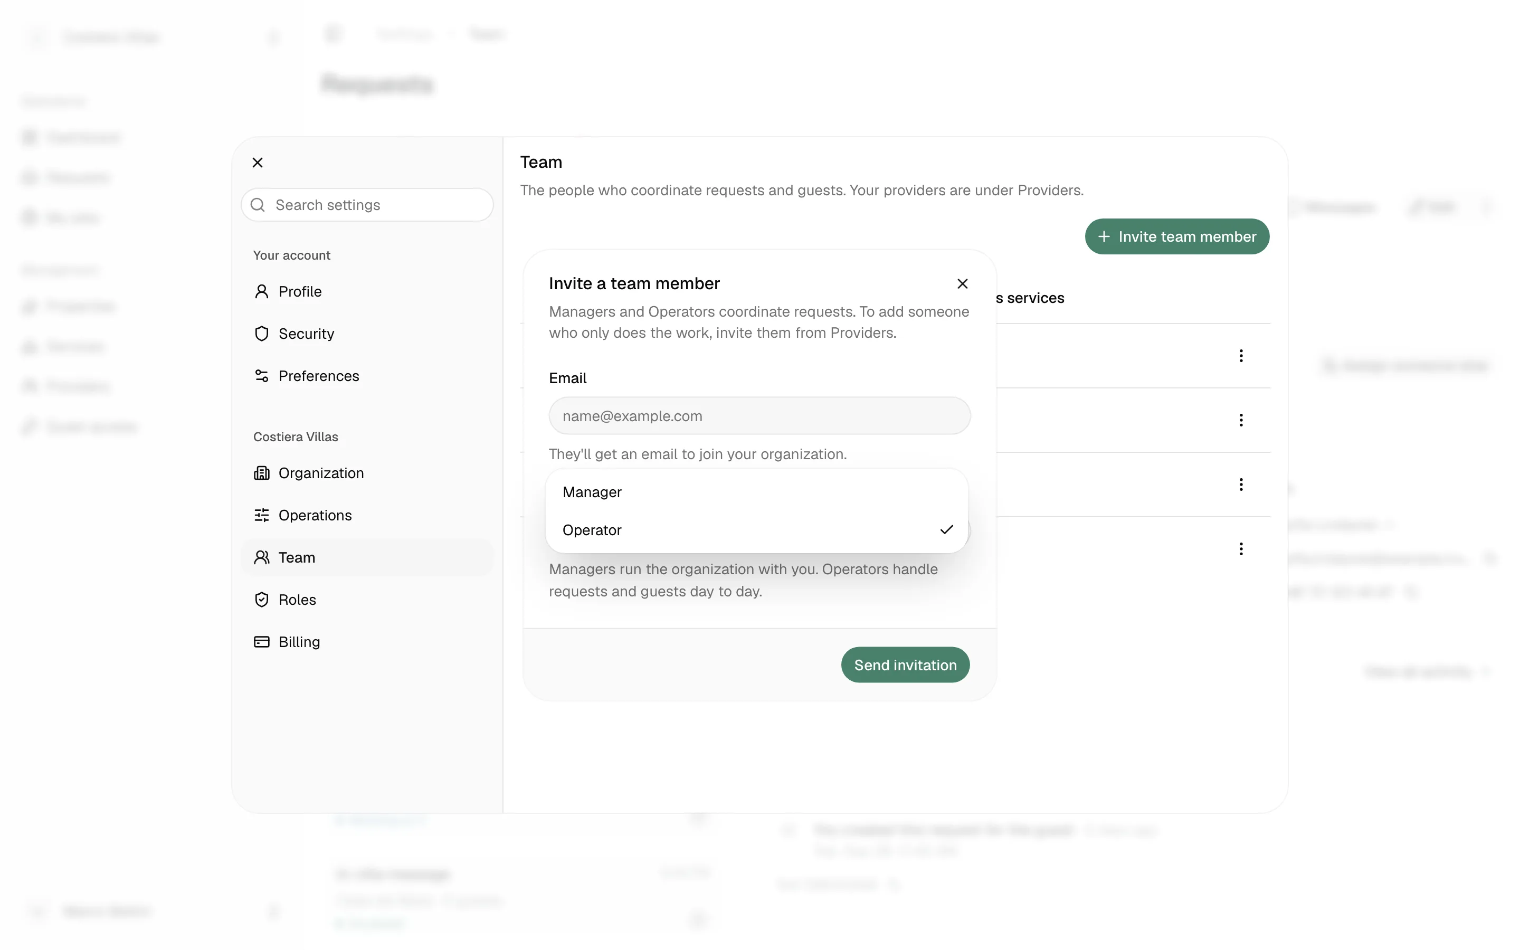Open fourth team row's three-dot menu

(1240, 549)
